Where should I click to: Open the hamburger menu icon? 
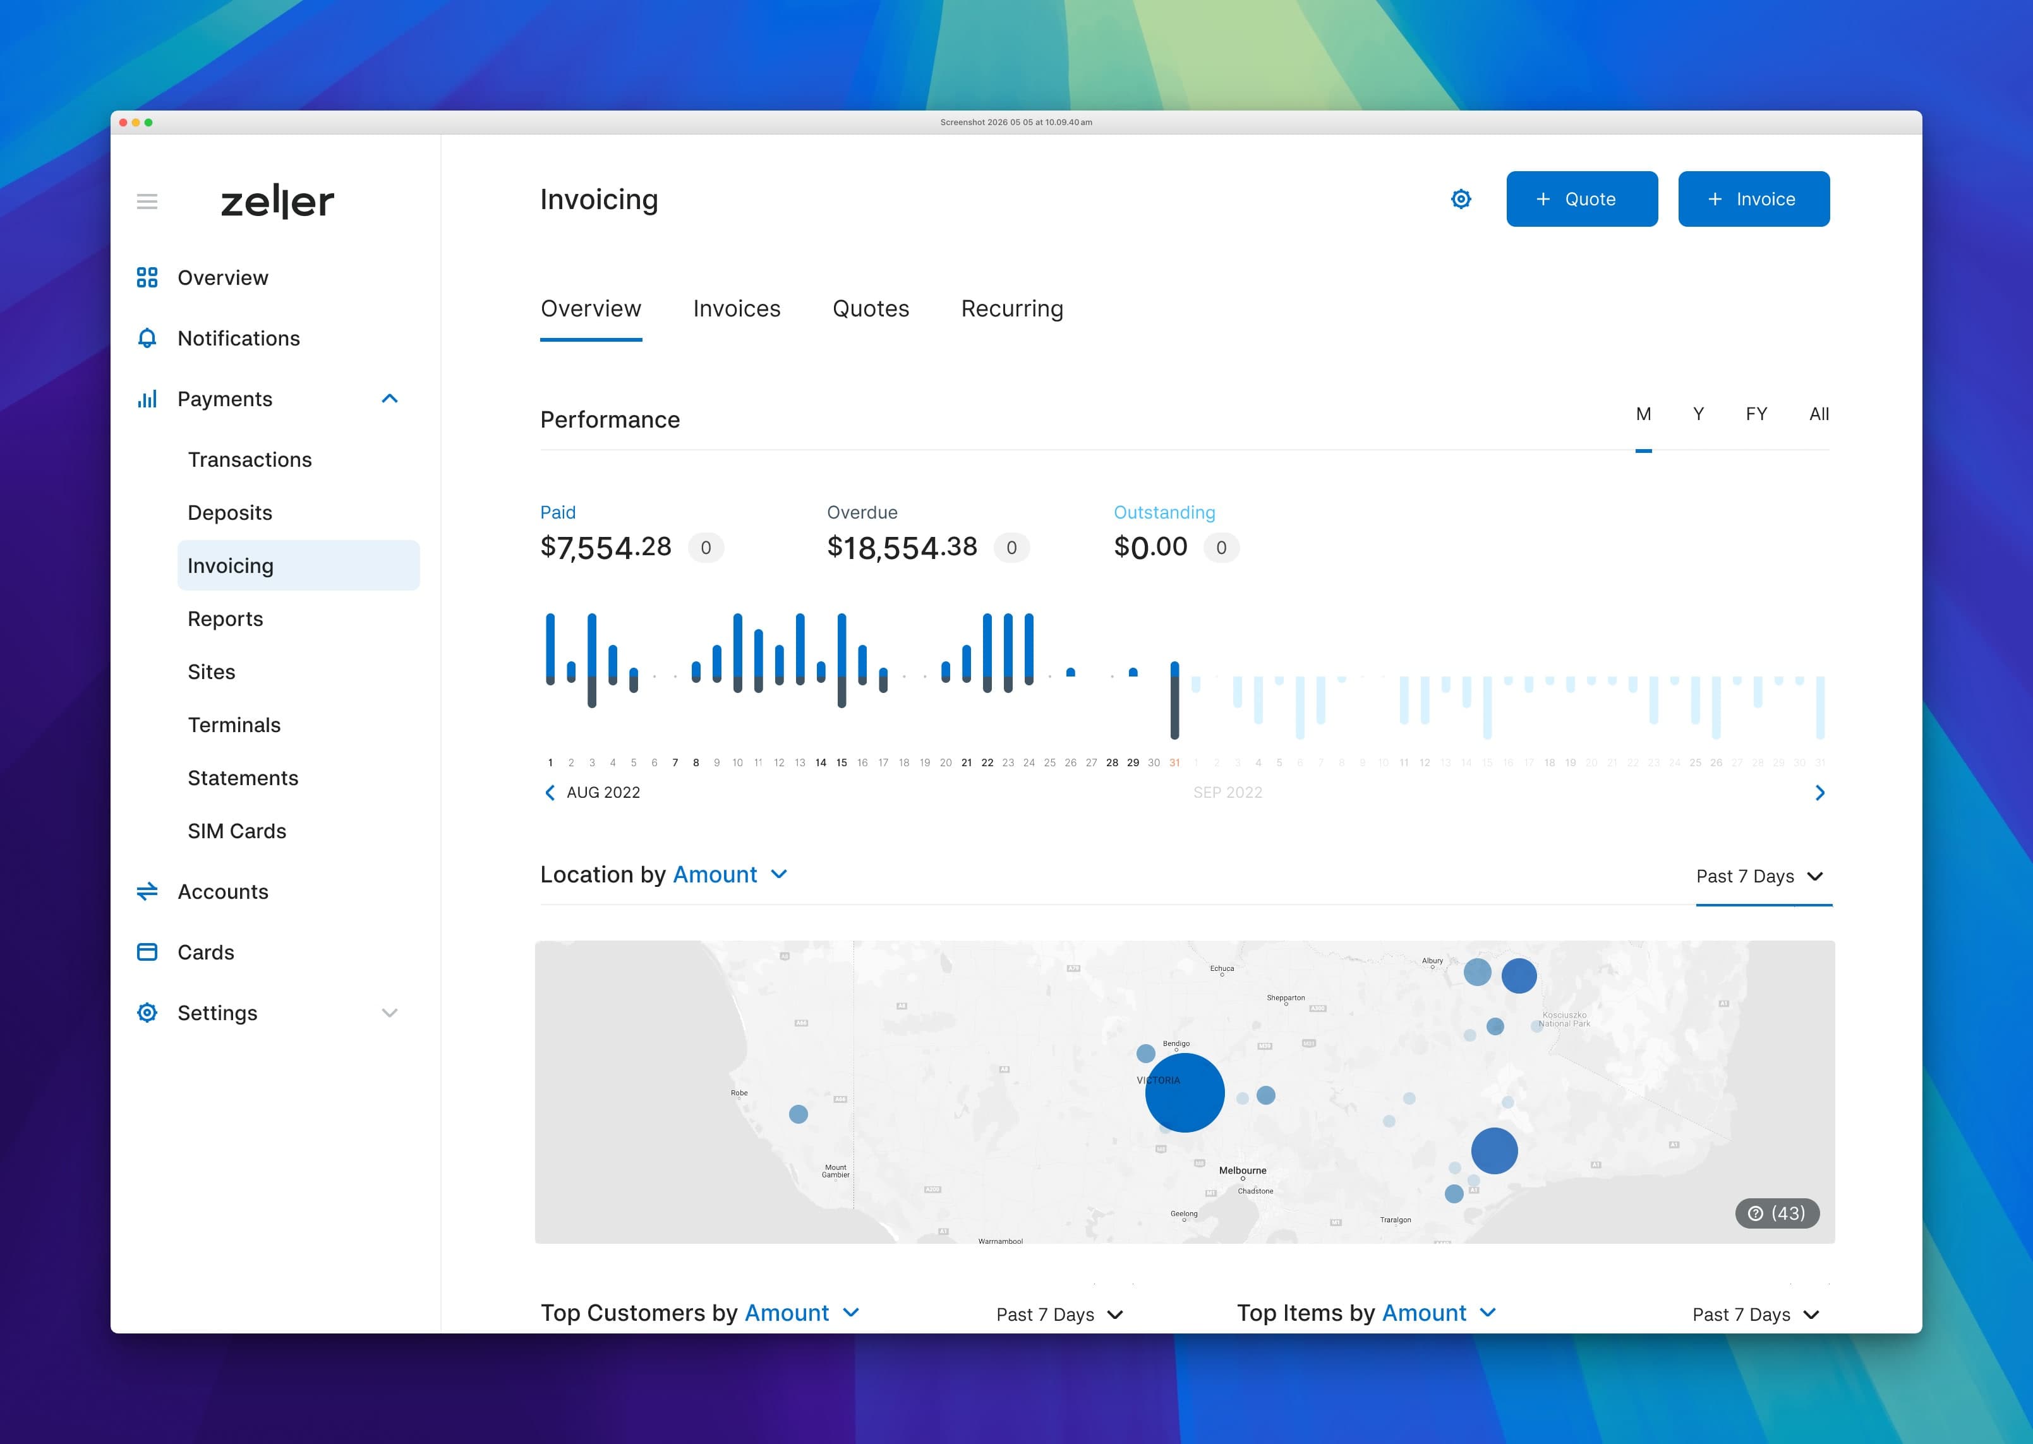[147, 201]
